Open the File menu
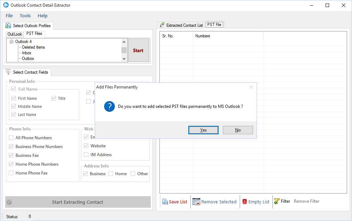The width and height of the screenshot is (352, 221). pos(9,16)
